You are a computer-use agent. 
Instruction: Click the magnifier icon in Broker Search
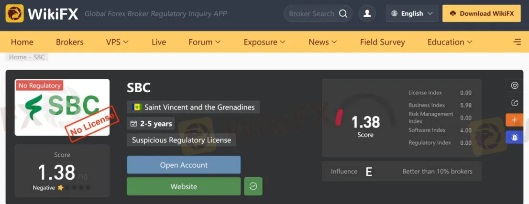343,13
